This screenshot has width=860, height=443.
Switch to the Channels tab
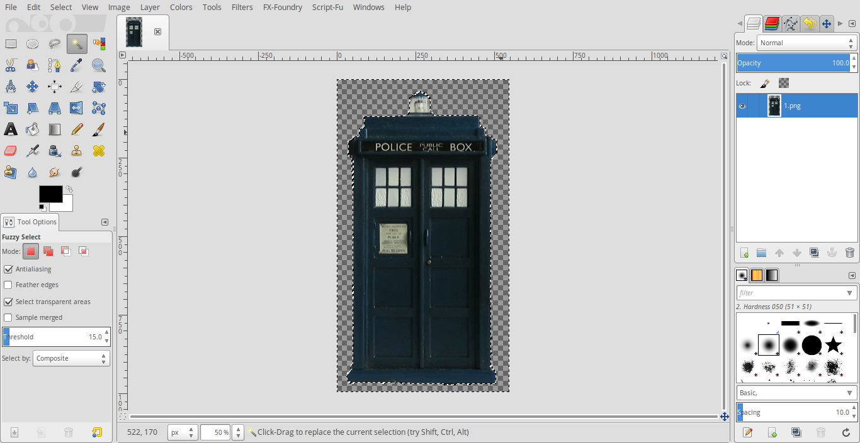pos(772,24)
